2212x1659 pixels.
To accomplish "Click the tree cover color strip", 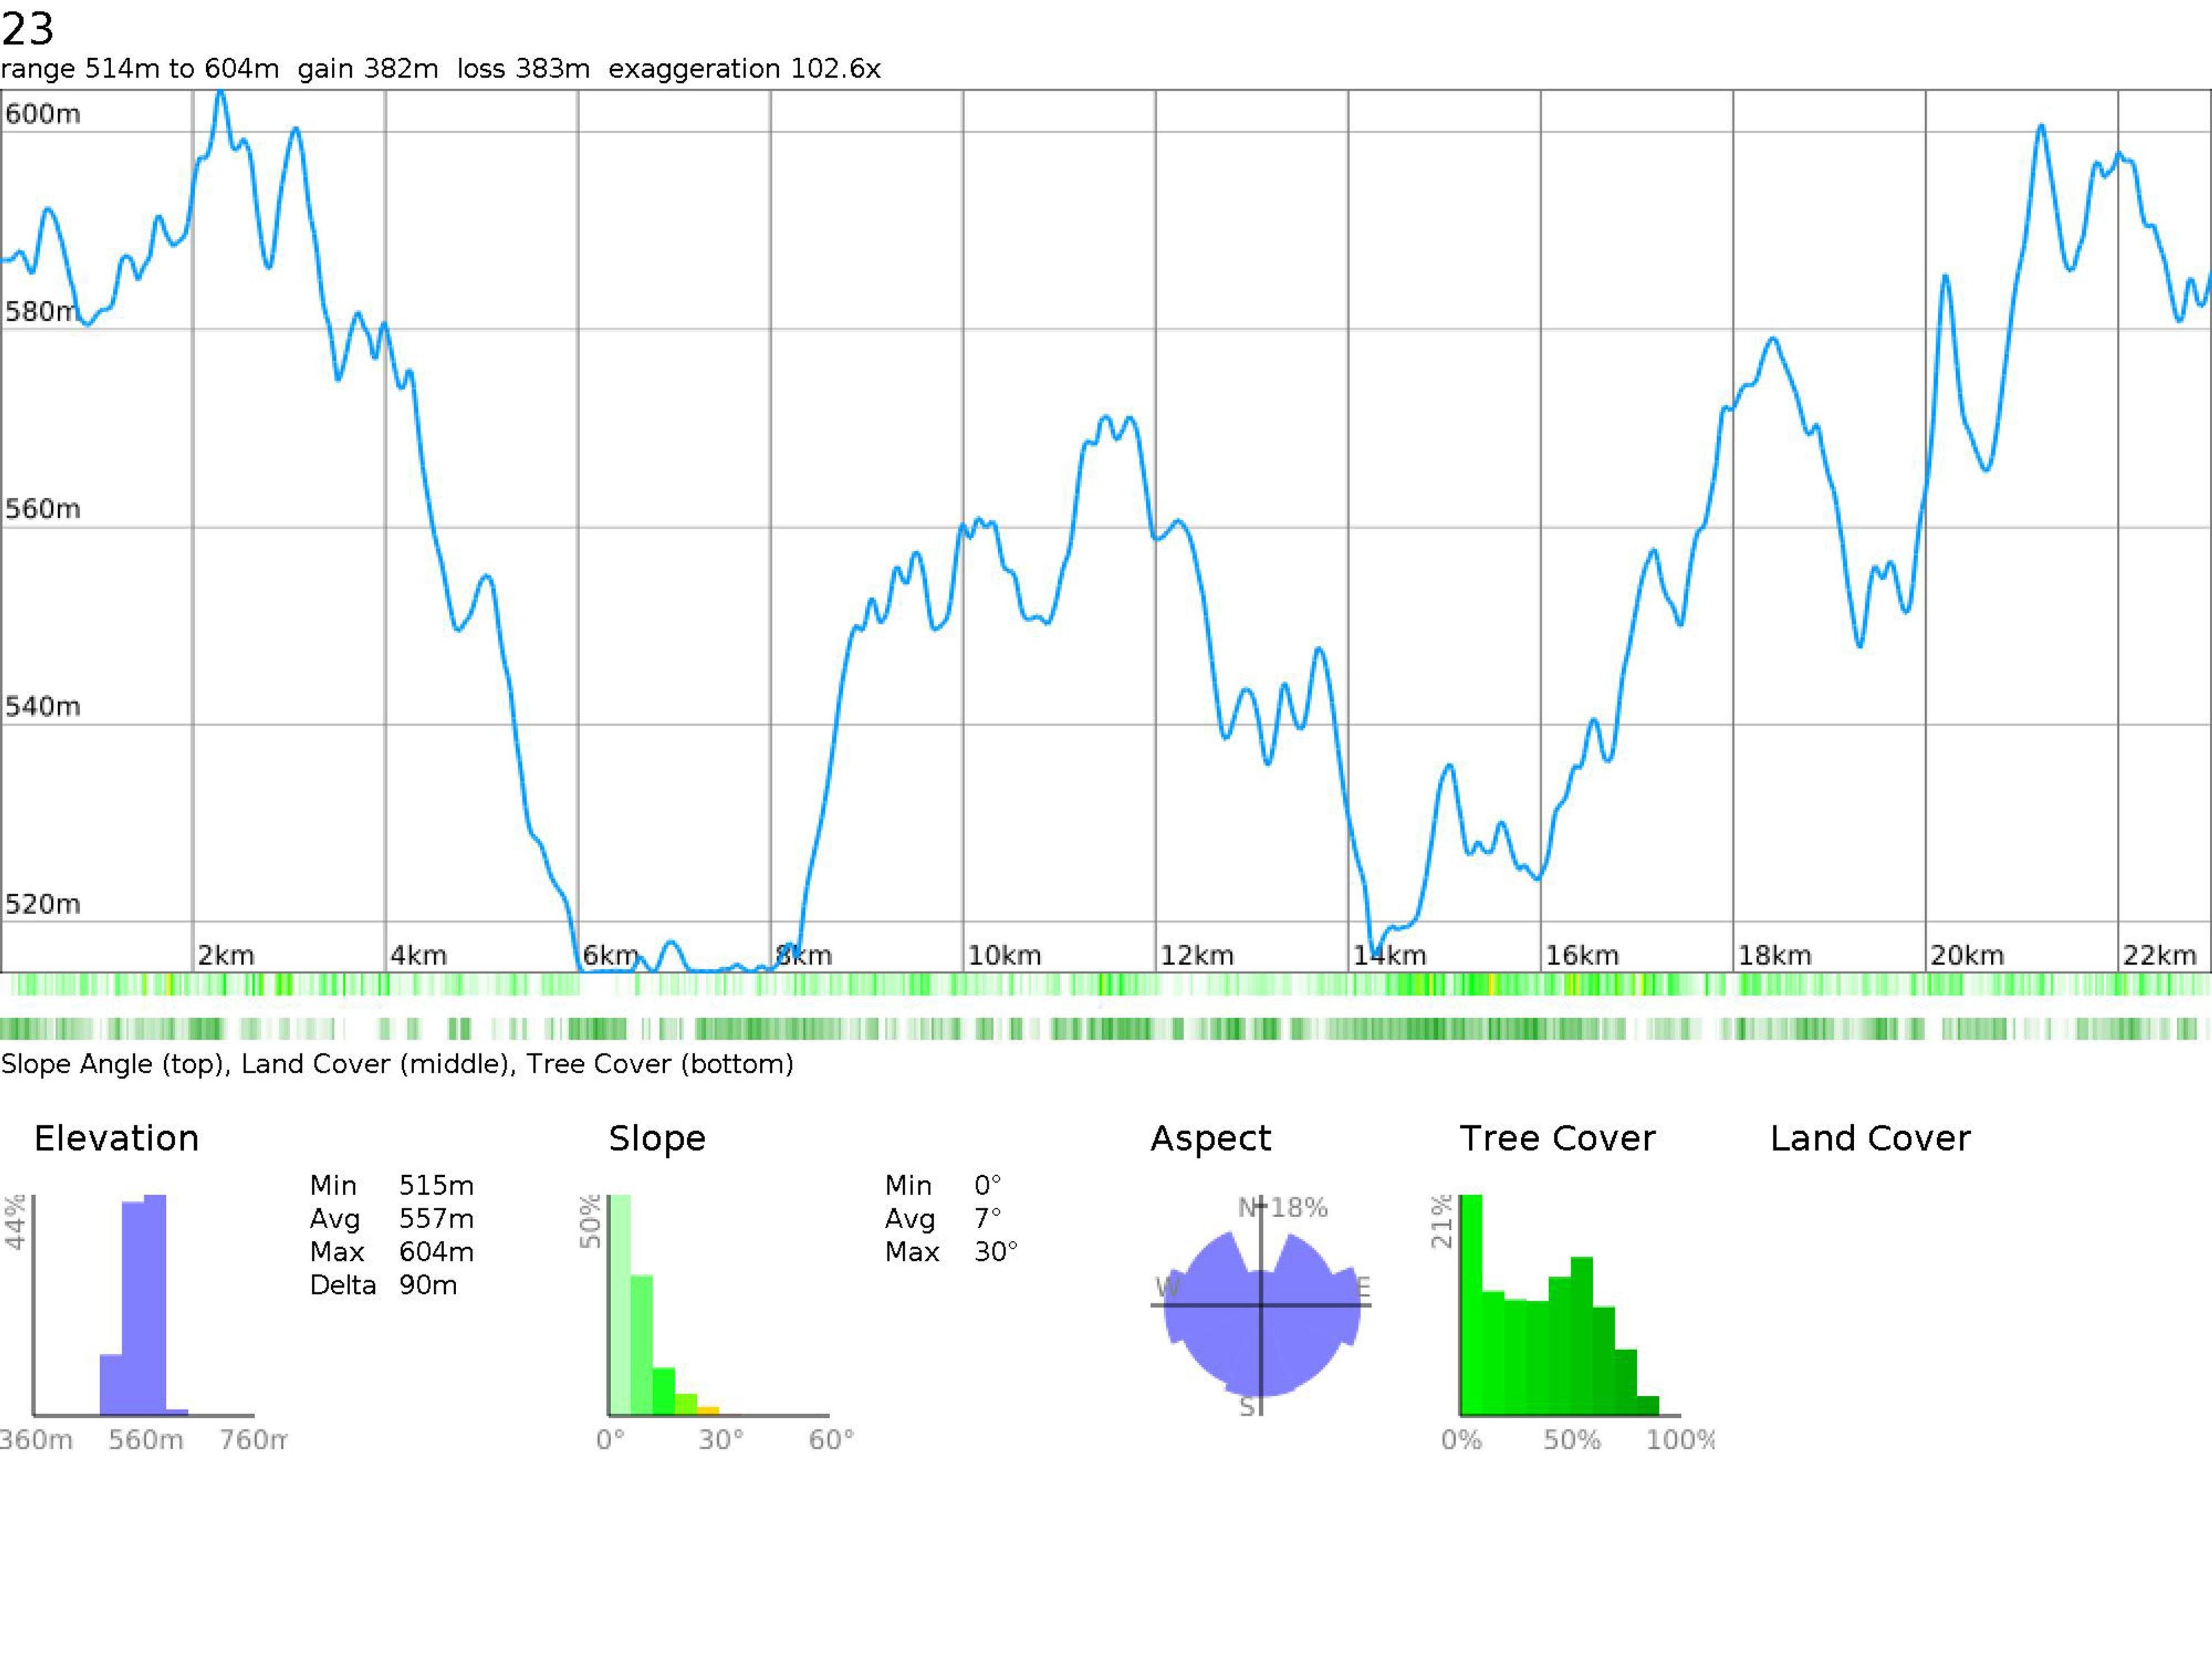I will [1106, 1028].
